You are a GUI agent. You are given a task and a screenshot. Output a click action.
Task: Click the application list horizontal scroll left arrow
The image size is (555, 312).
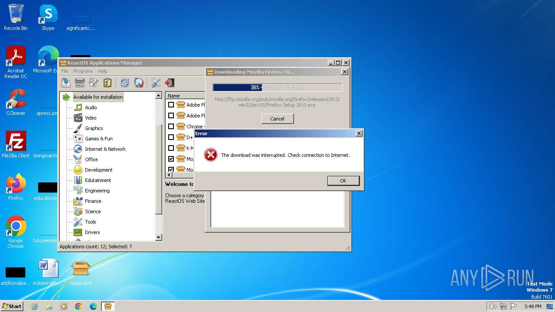point(169,175)
